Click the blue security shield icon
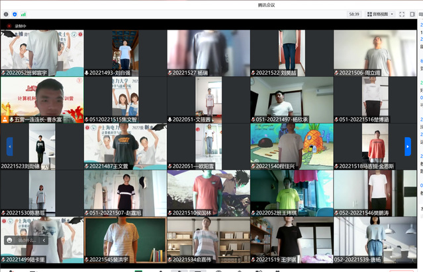423x272 pixels. 15,13
